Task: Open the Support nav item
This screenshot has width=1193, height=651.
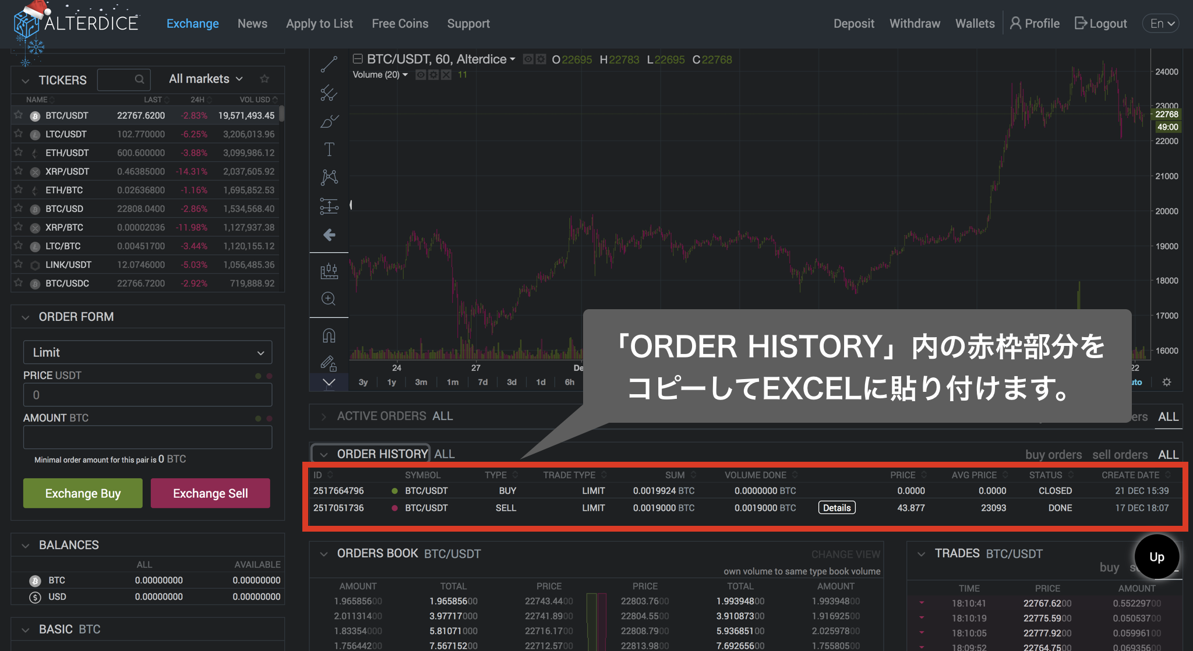Action: (468, 23)
